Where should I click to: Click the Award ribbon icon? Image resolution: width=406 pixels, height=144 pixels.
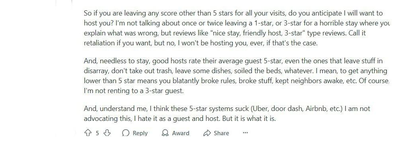[165, 133]
